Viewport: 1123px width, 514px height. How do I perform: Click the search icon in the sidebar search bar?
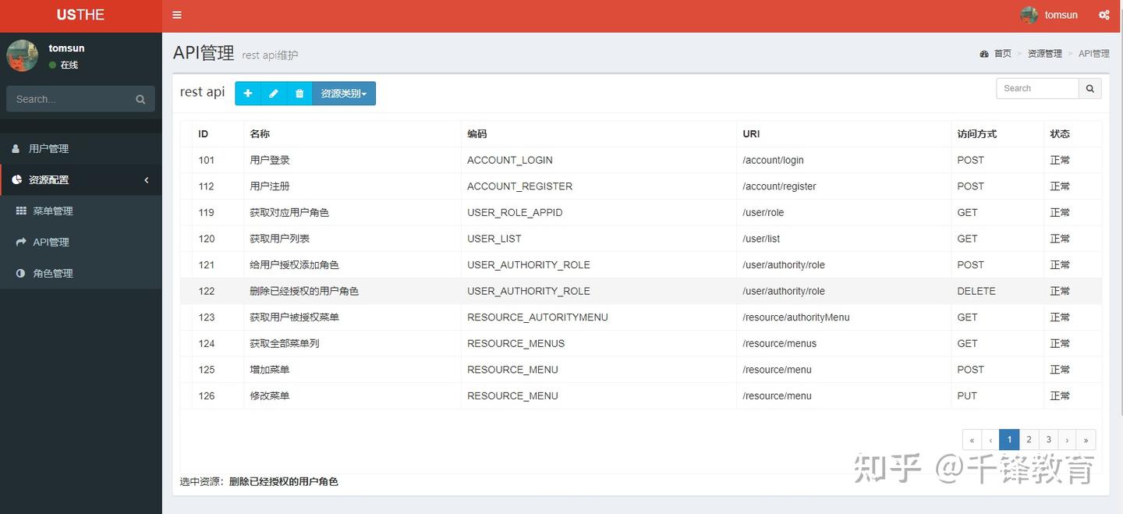pos(140,99)
